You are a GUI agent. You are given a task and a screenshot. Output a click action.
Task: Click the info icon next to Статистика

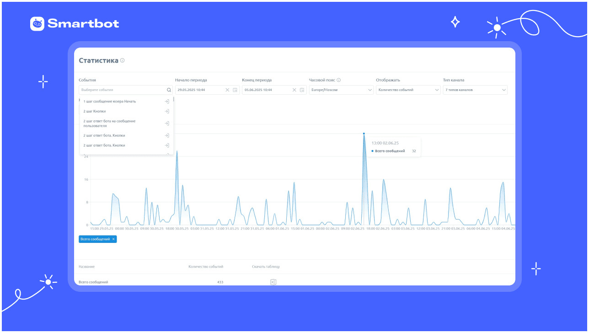point(122,60)
